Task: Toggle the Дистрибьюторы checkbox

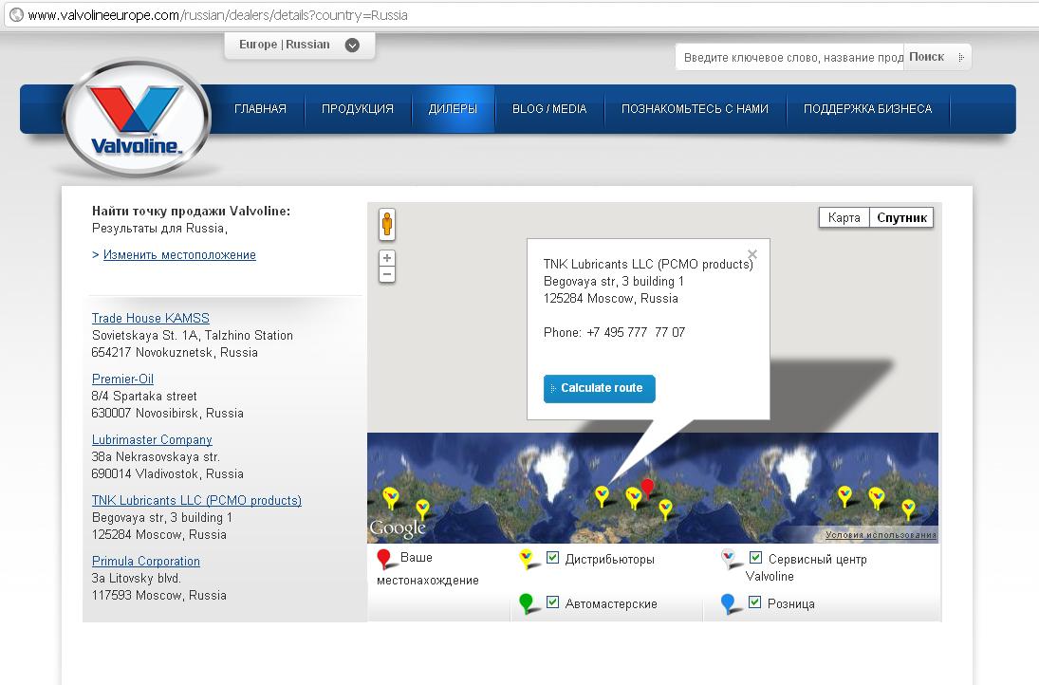Action: pyautogui.click(x=552, y=558)
